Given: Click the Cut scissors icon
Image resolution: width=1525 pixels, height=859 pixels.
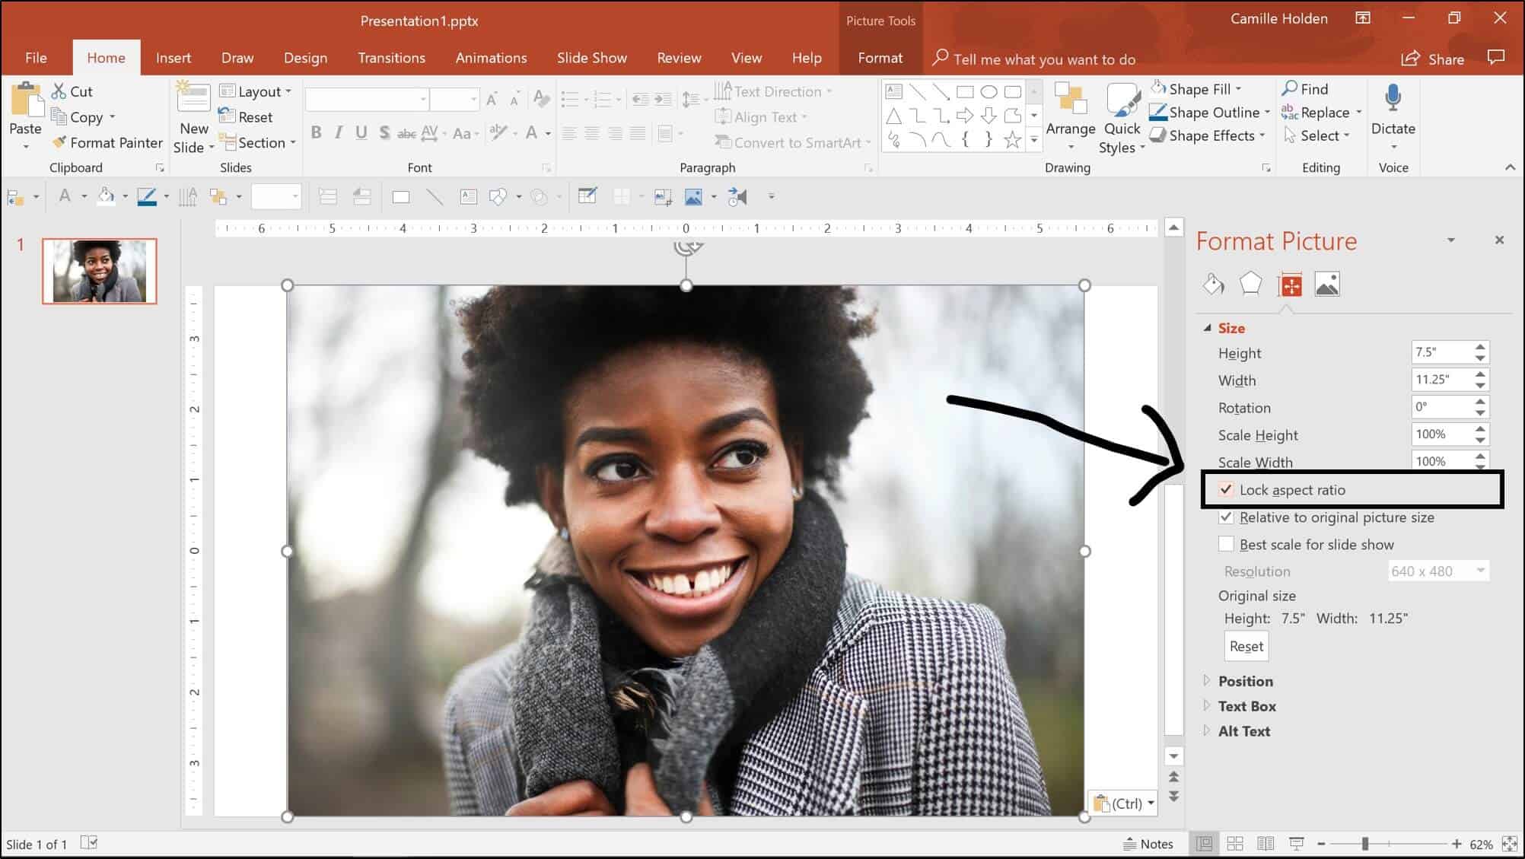Looking at the screenshot, I should pyautogui.click(x=59, y=91).
